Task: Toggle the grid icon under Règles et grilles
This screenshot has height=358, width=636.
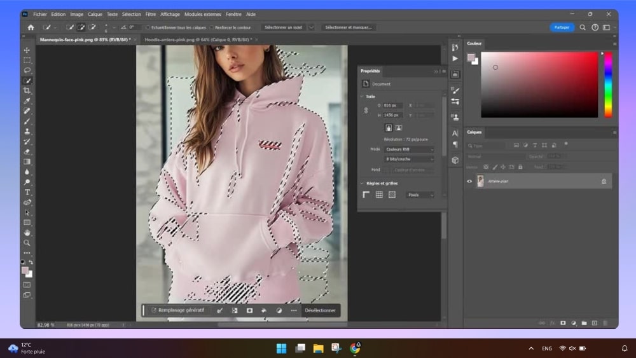Action: tap(379, 195)
